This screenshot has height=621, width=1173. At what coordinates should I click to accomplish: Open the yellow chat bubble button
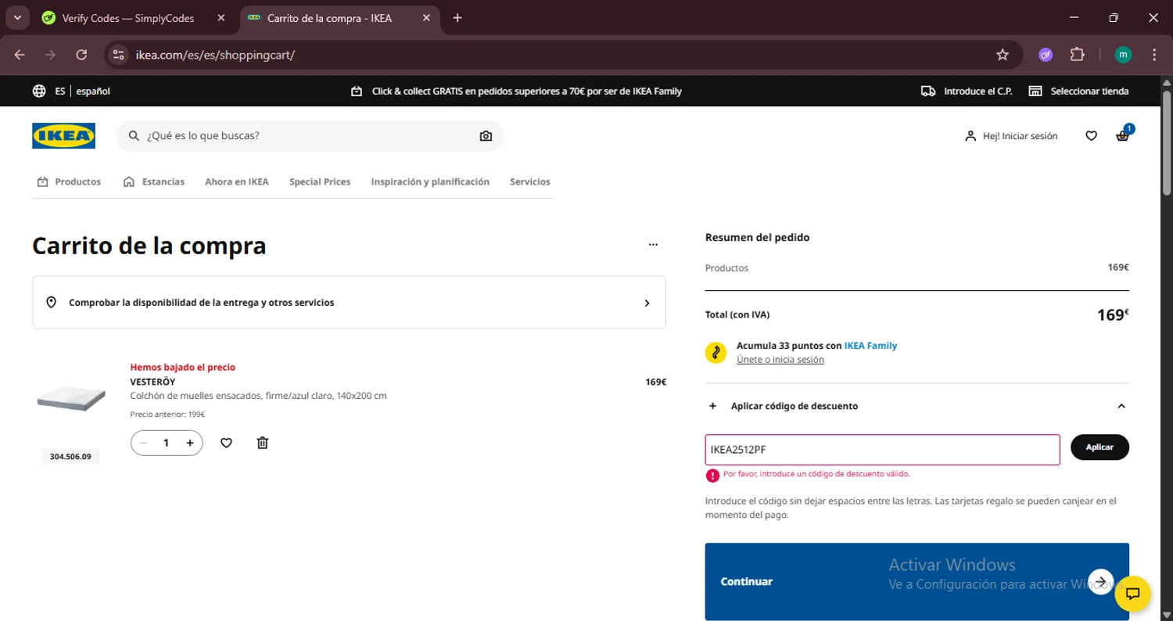coord(1132,594)
